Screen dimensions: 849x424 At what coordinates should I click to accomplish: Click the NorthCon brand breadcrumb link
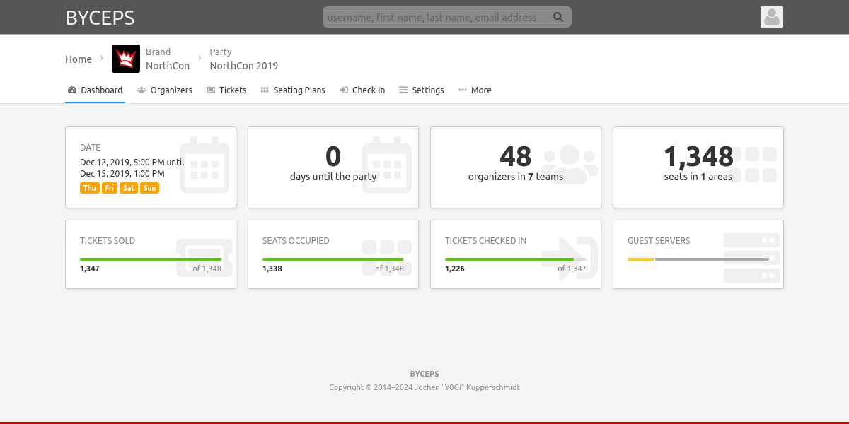[168, 66]
